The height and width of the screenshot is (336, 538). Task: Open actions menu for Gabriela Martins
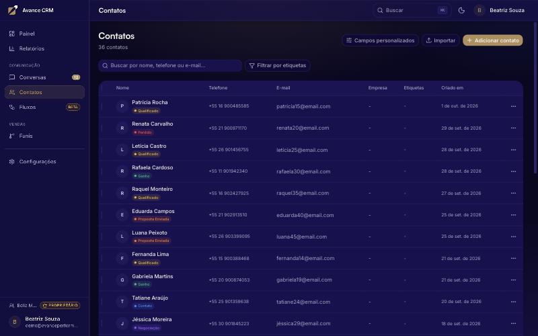pyautogui.click(x=513, y=280)
